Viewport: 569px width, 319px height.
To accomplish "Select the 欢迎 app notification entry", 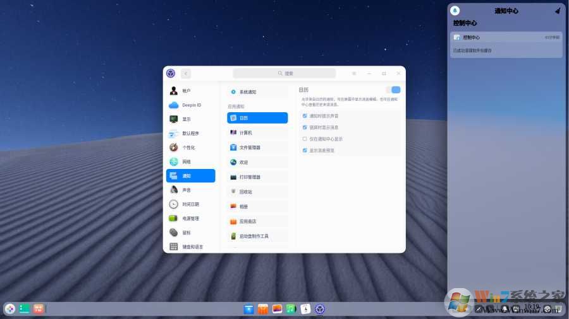I will pos(257,163).
